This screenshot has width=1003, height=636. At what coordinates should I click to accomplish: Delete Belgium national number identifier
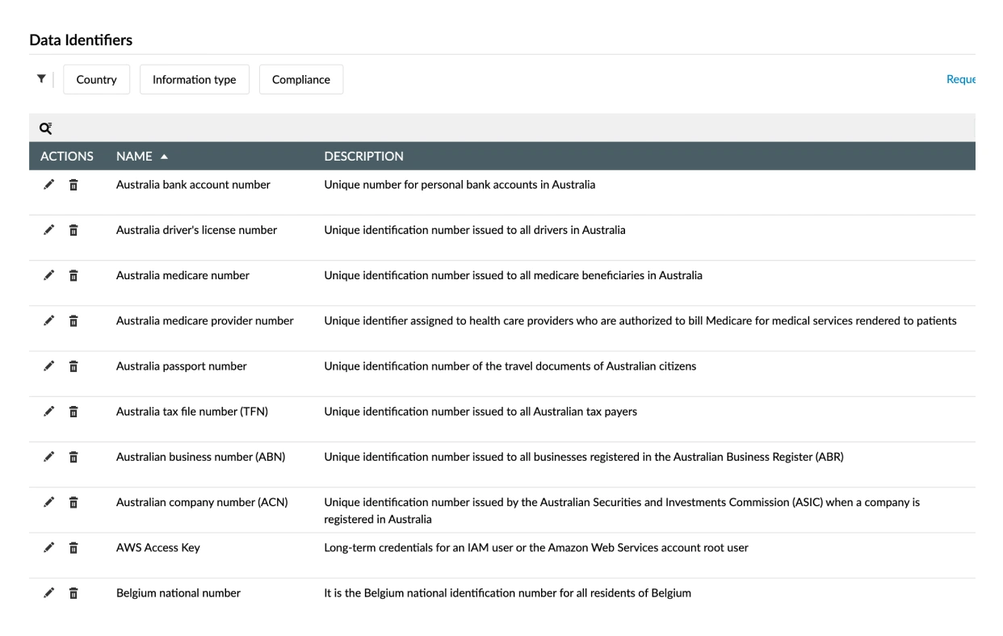[x=73, y=593]
